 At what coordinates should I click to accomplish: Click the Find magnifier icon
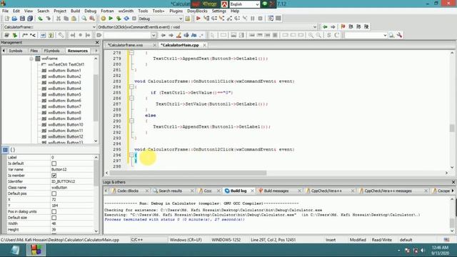pyautogui.click(x=84, y=19)
